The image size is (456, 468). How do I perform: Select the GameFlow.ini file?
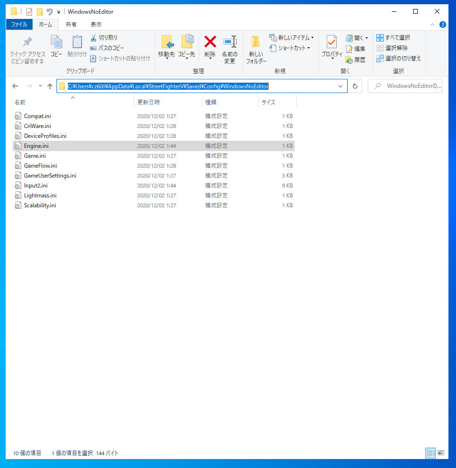click(x=153, y=166)
